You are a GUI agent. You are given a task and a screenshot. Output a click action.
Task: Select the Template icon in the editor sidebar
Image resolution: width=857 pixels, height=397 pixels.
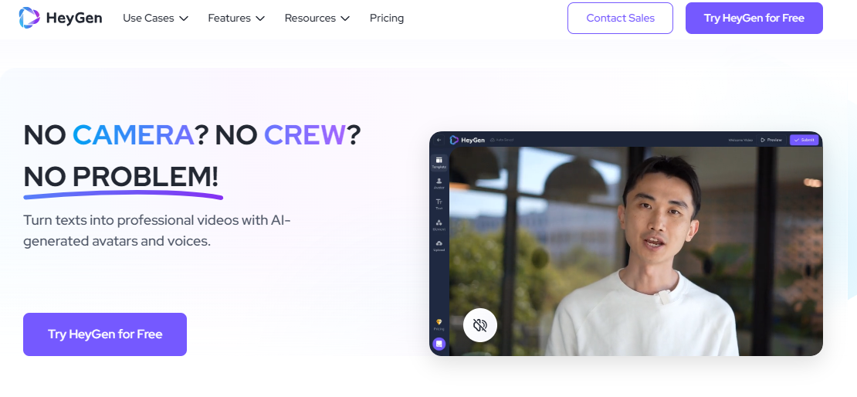[439, 162]
